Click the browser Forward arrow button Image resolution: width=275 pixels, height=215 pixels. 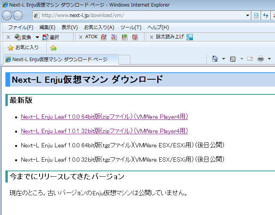coord(18,15)
